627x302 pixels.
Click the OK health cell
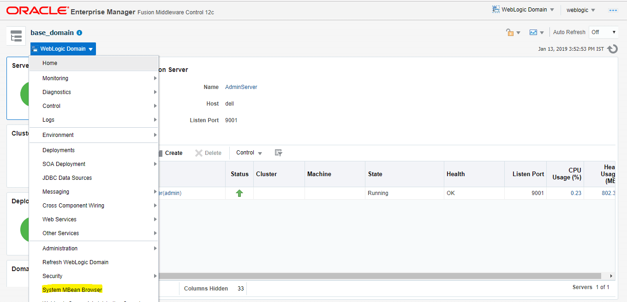[474, 193]
